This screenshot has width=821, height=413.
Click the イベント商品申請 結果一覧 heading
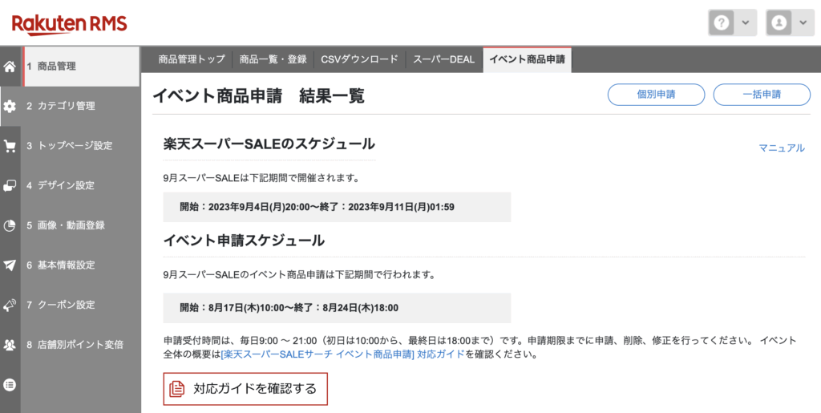click(259, 95)
